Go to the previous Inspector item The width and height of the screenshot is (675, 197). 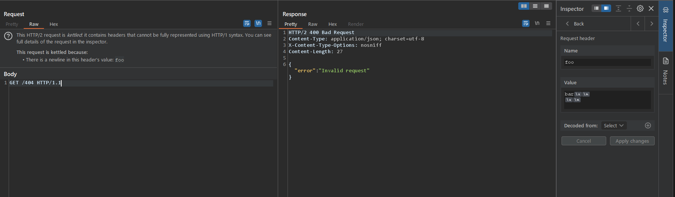point(638,24)
